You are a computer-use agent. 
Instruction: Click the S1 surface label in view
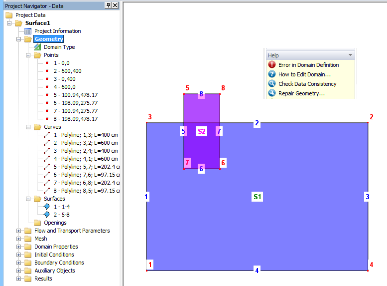[x=257, y=197]
